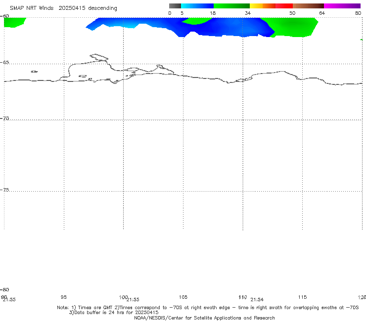Click the '21:55' time label beside longitude 100
Image resolution: width=366 pixels, height=321 pixels.
(x=133, y=300)
